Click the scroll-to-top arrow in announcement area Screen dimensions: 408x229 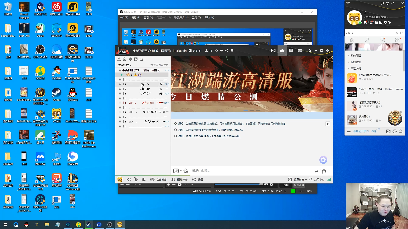click(327, 124)
